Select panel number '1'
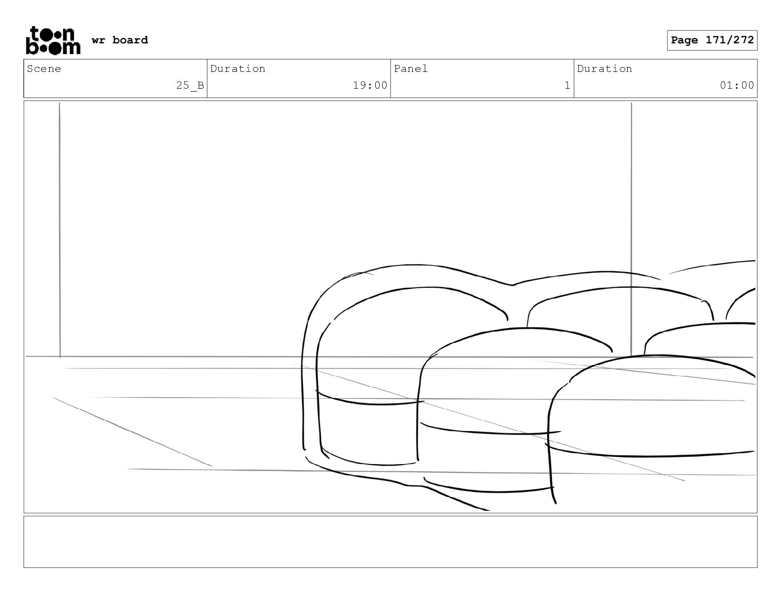Screen dimensions: 781x603 (567, 86)
